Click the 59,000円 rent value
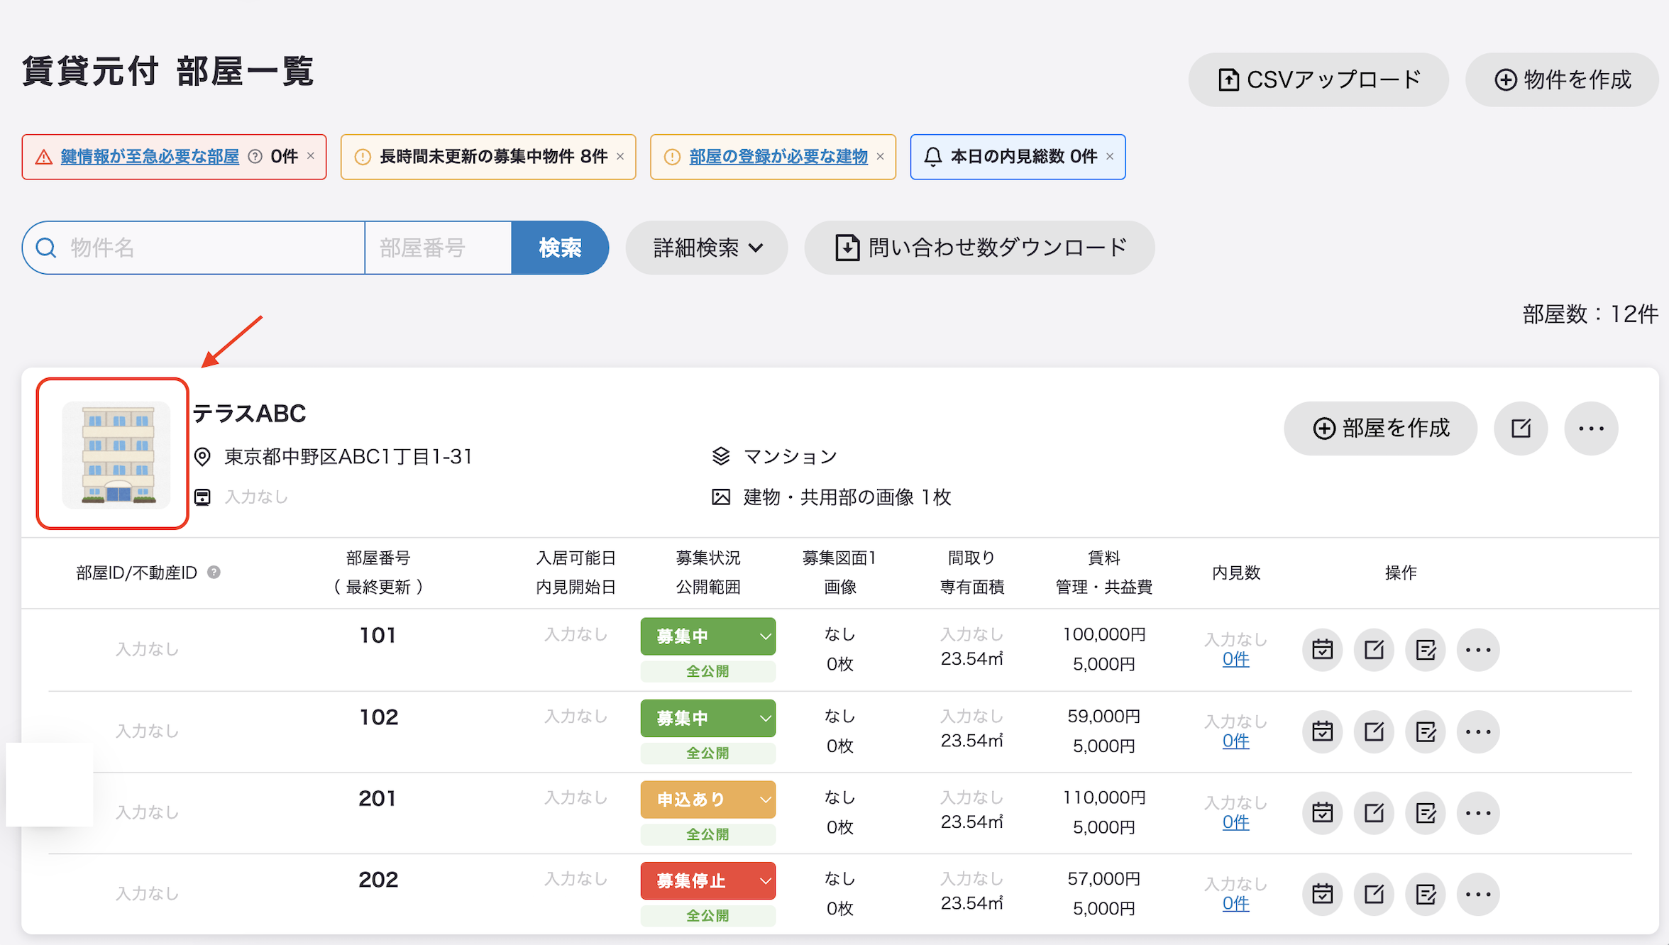The width and height of the screenshot is (1669, 945). pyautogui.click(x=1104, y=716)
